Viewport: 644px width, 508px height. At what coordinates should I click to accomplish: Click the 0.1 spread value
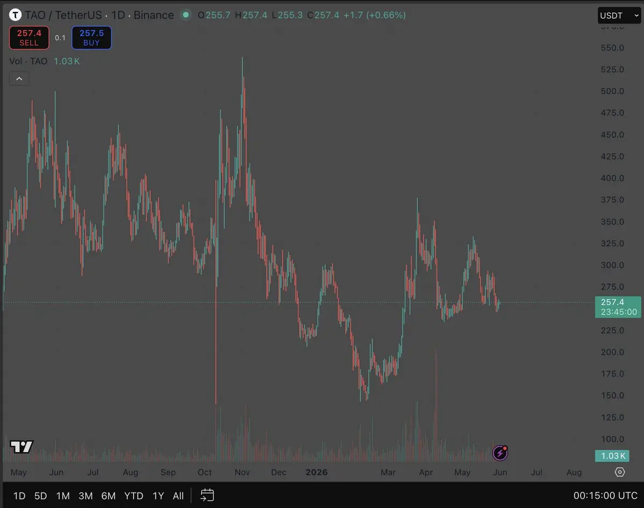[60, 38]
